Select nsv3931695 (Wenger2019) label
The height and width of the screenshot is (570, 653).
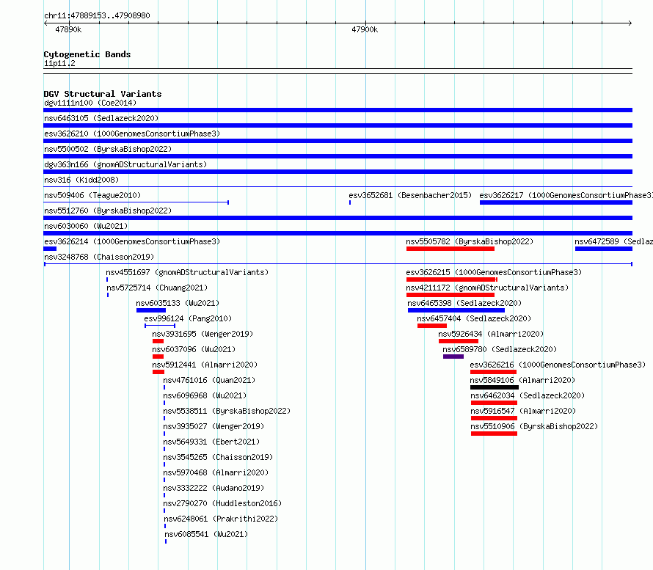coord(203,334)
